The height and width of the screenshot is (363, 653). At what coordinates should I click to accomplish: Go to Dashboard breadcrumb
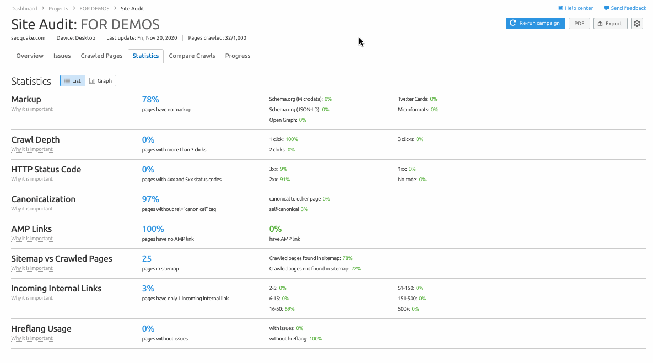click(24, 9)
